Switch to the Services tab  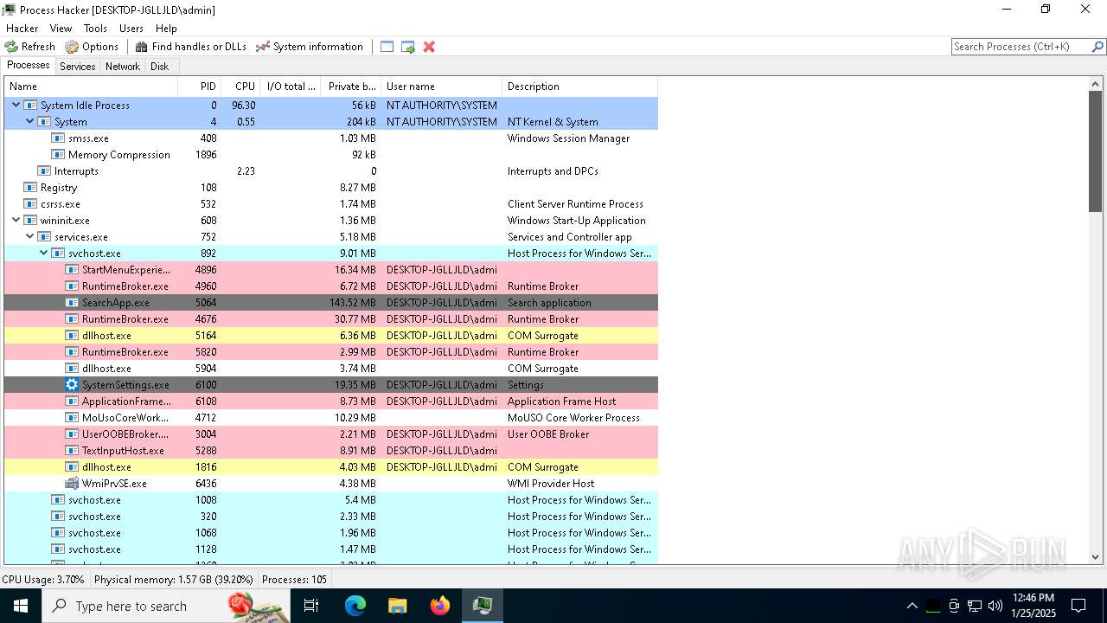pyautogui.click(x=78, y=67)
